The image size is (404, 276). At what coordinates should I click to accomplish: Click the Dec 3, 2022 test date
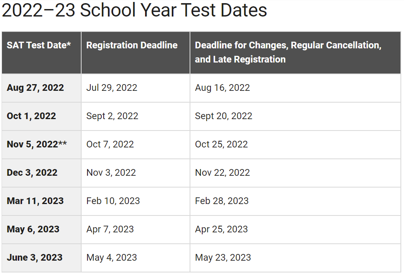pyautogui.click(x=32, y=173)
